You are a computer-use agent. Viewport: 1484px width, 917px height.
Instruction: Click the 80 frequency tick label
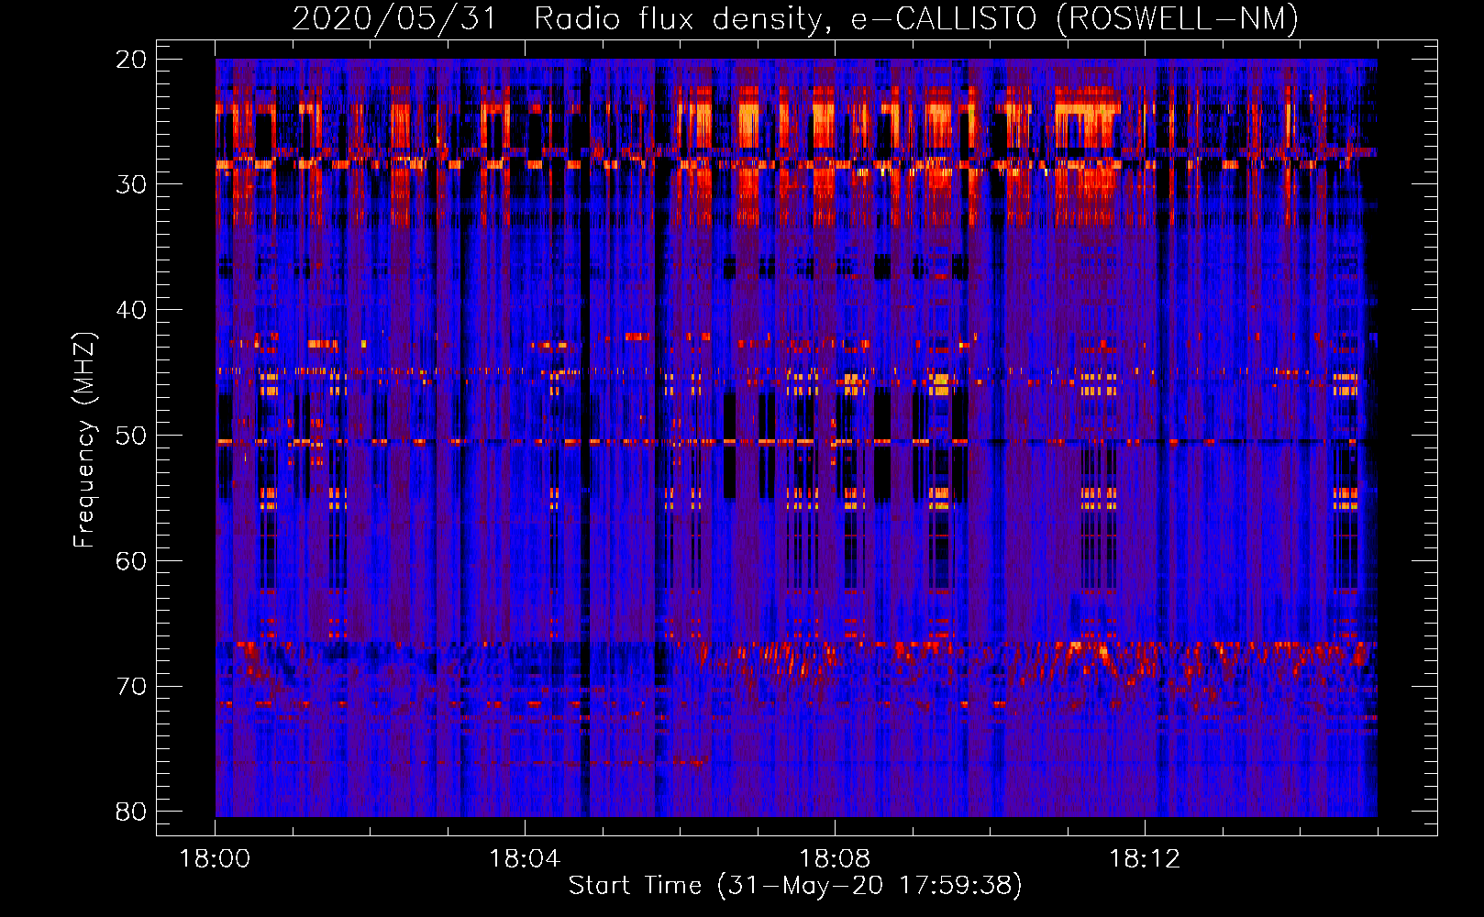click(131, 812)
